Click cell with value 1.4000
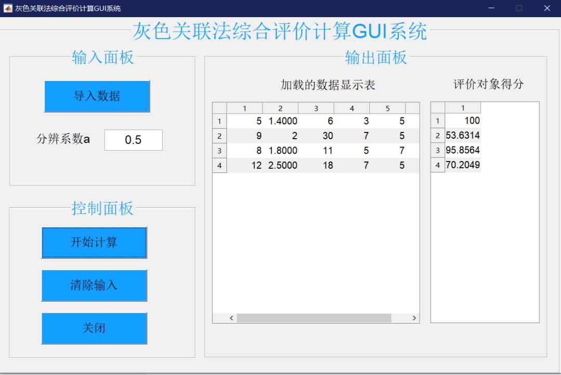Image resolution: width=561 pixels, height=375 pixels. click(x=280, y=122)
